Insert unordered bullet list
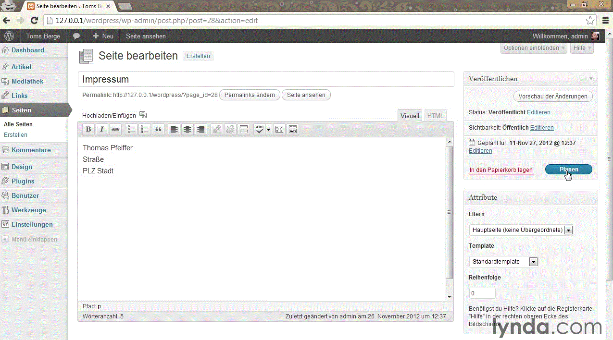This screenshot has width=613, height=340. (x=131, y=129)
